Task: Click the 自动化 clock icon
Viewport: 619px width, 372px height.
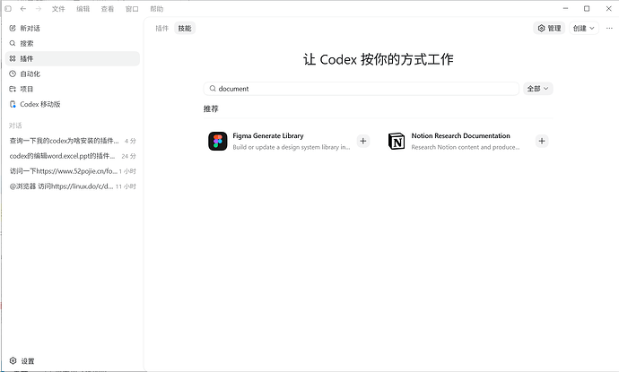Action: tap(13, 74)
